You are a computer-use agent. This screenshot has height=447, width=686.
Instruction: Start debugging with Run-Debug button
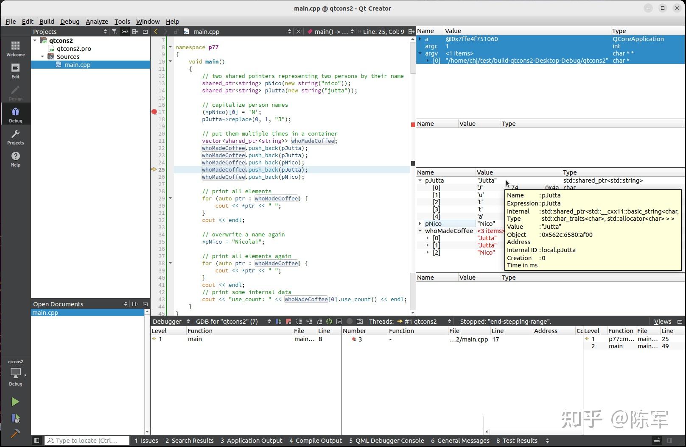[15, 418]
